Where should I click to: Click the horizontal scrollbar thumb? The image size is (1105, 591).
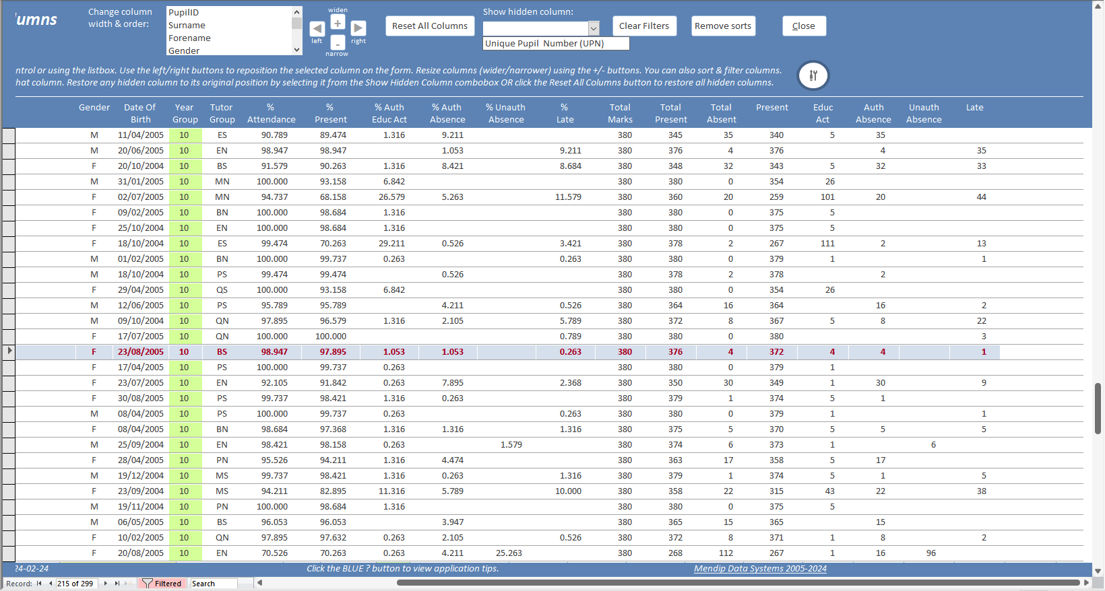[x=738, y=583]
